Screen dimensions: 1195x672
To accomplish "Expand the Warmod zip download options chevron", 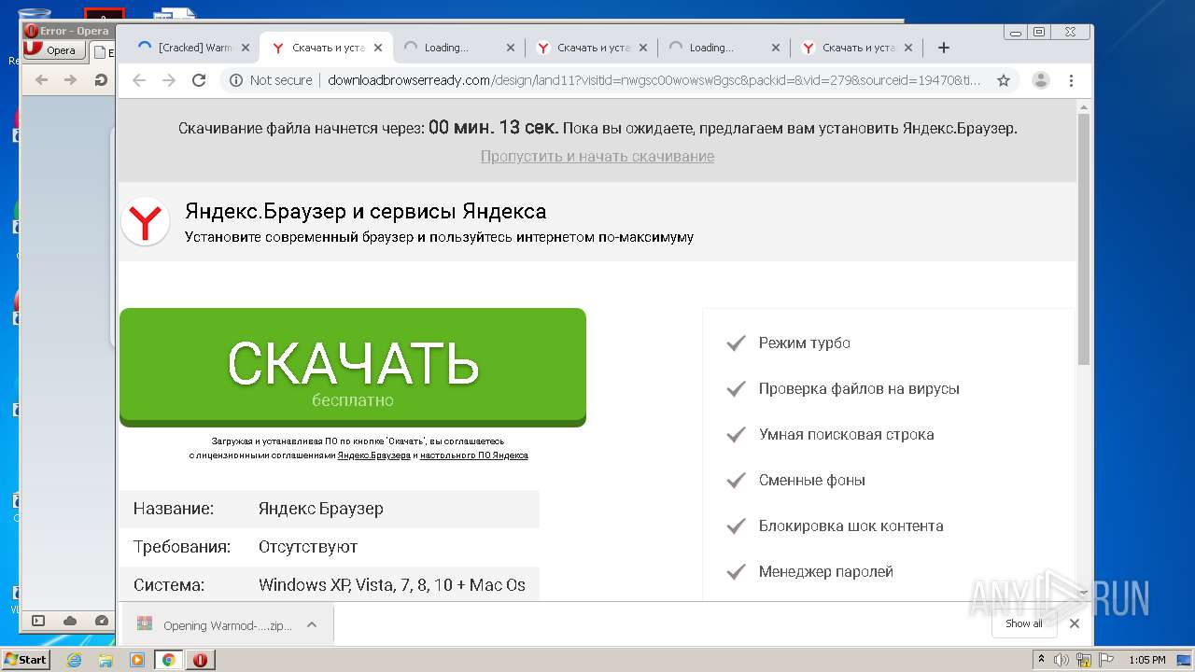I will [312, 624].
